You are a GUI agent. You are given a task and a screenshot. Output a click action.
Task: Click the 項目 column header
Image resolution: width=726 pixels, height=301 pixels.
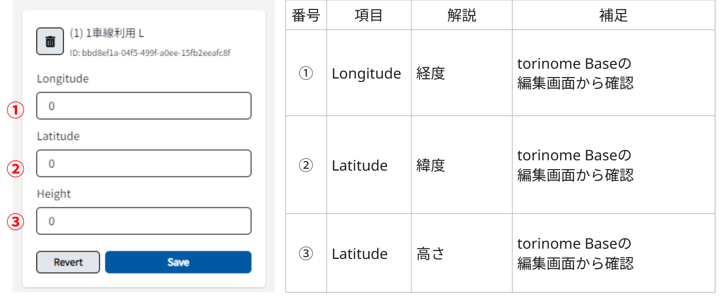tap(369, 15)
